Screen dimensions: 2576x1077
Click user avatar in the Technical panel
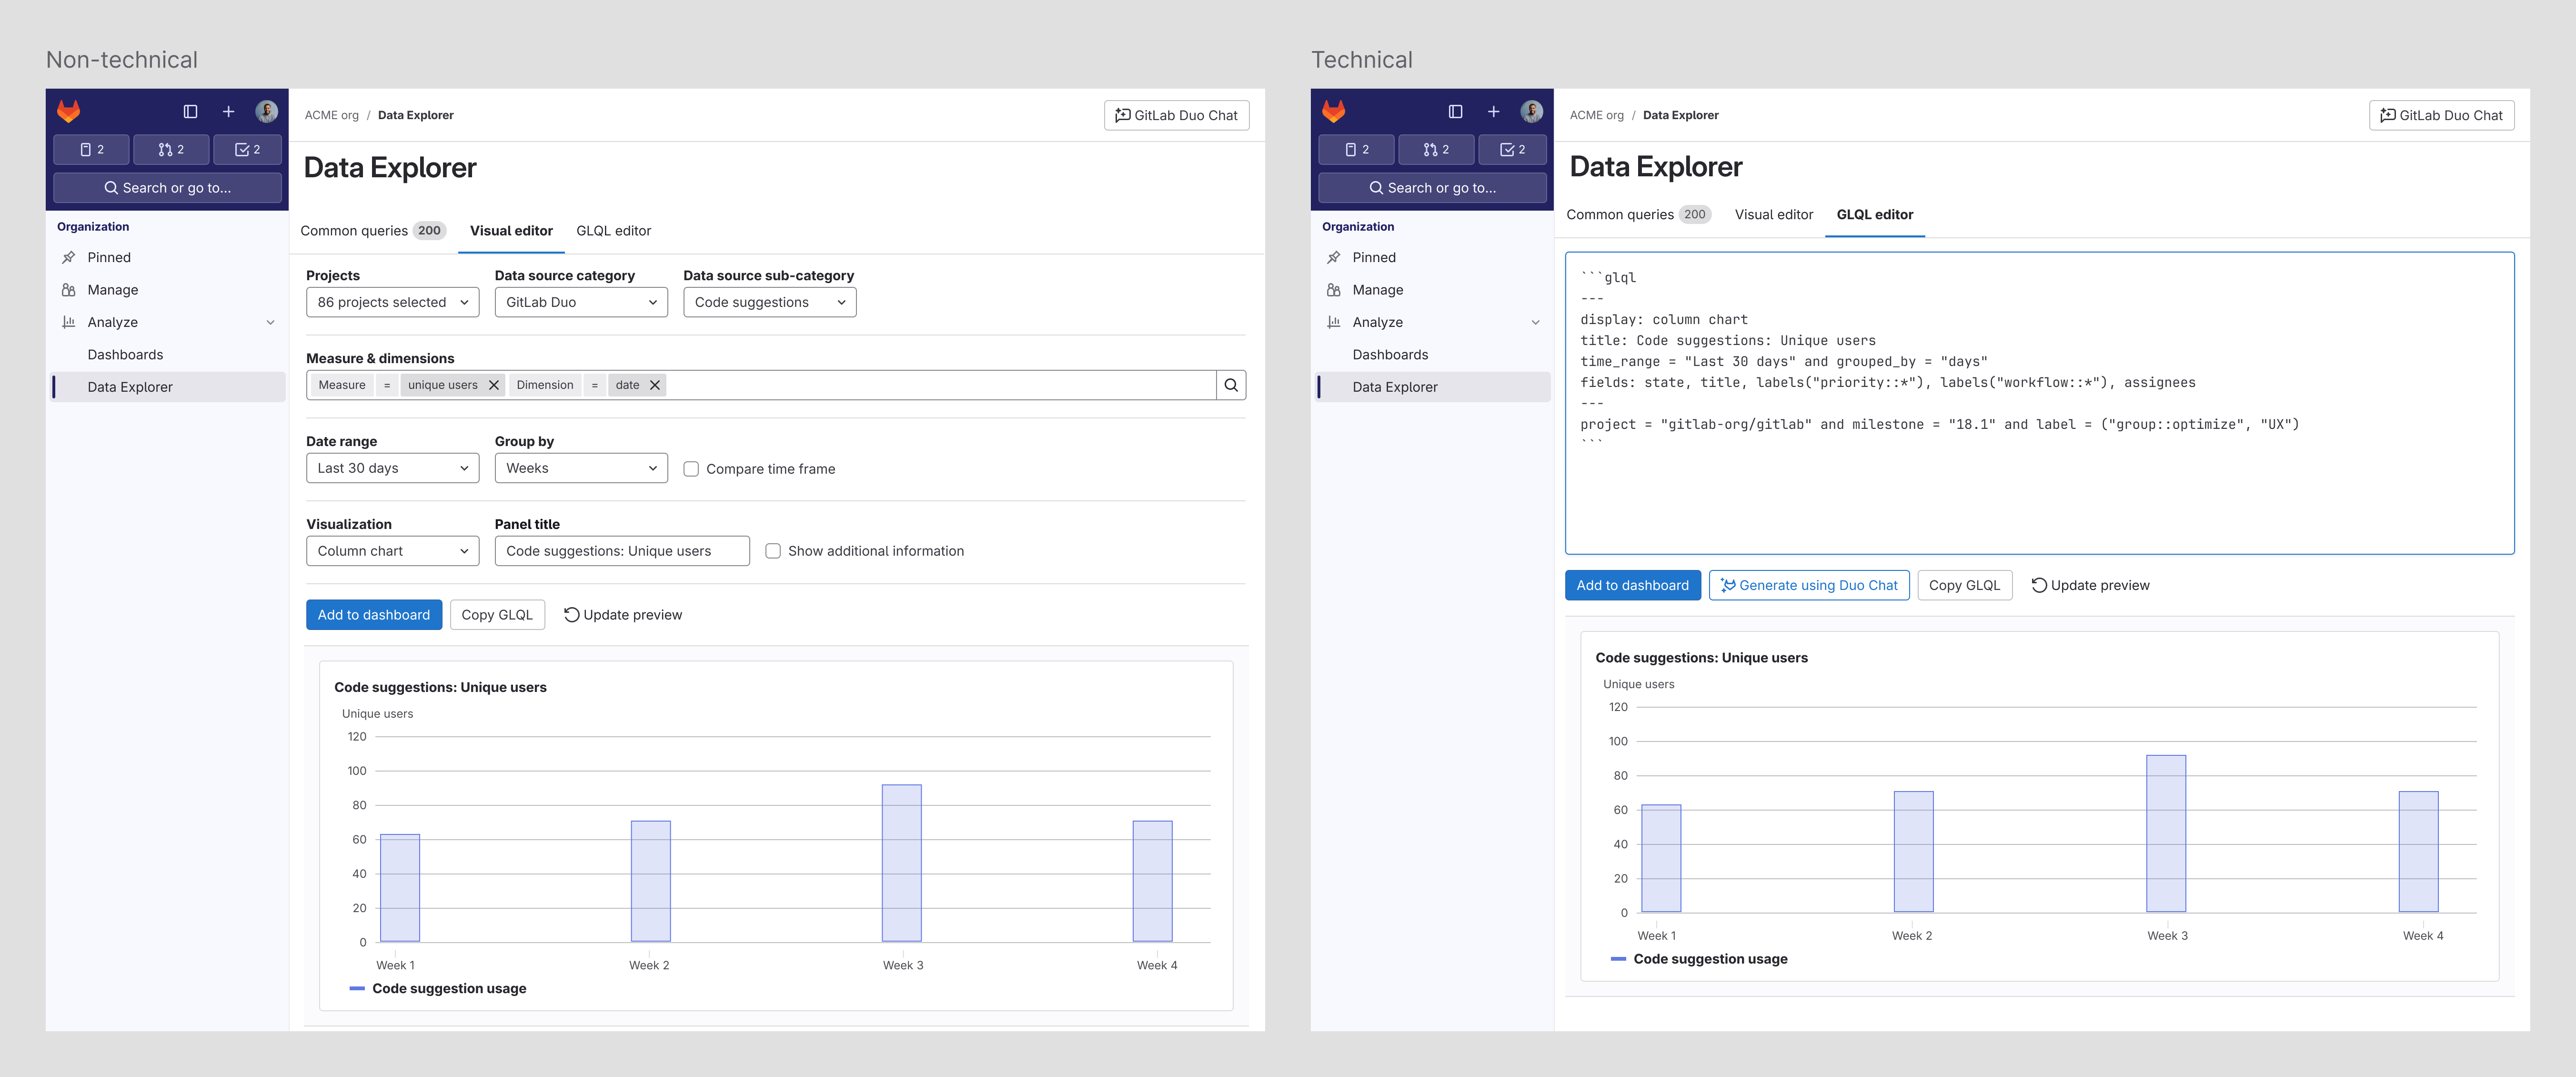click(x=1531, y=111)
